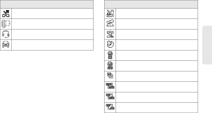Click the crossed-out sailboat and snowman icon
The image size is (212, 113).
pyautogui.click(x=110, y=13)
